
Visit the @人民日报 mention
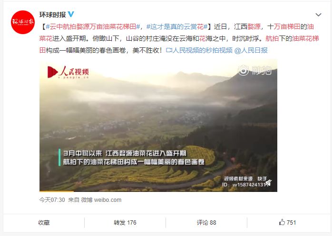(x=251, y=50)
